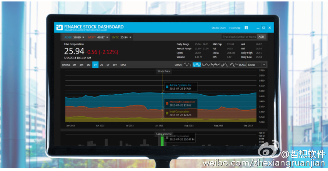
Task: Remove the ADBE stock with its x icon
Action: (x=83, y=37)
